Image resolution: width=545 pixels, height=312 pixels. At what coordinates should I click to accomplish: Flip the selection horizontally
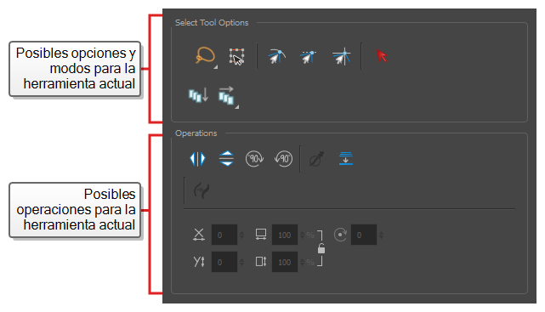(x=197, y=159)
